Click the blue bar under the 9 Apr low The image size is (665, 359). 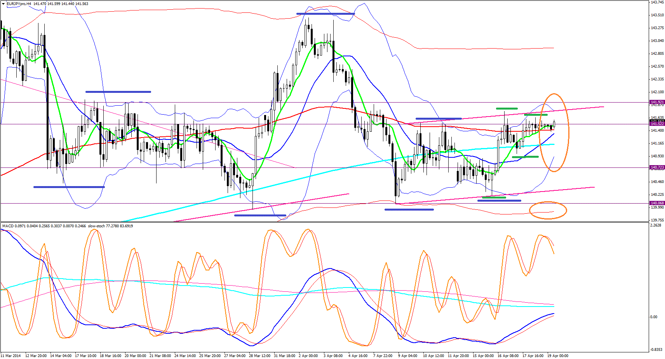tap(409, 210)
